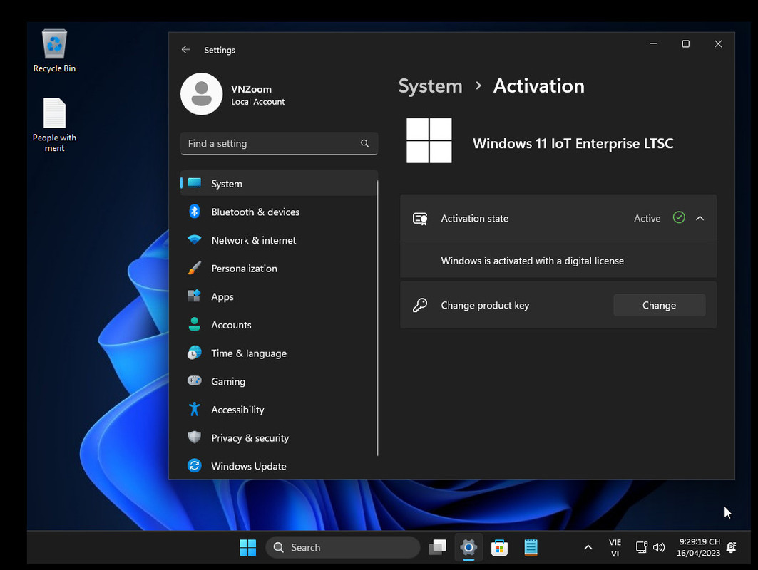Image resolution: width=758 pixels, height=570 pixels.
Task: Open Network & internet settings
Action: 279,240
